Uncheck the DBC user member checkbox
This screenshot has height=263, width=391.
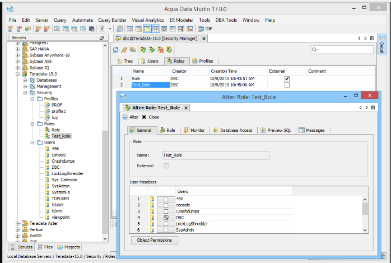coord(166,217)
